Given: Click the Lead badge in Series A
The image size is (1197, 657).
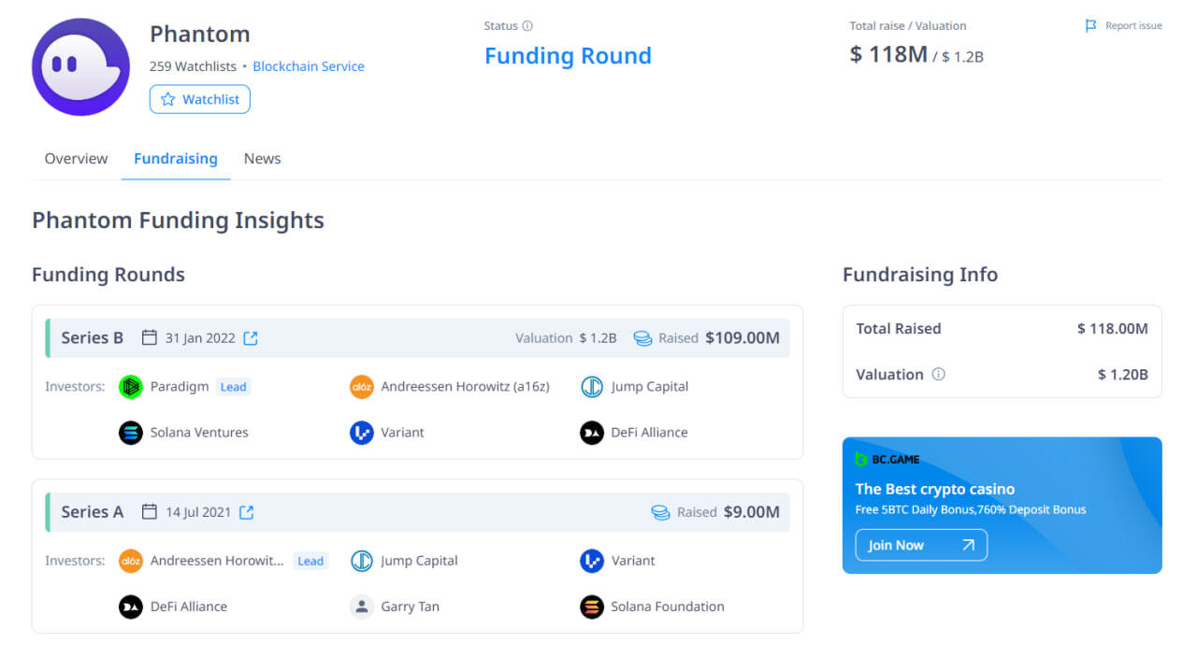Looking at the screenshot, I should point(310,561).
